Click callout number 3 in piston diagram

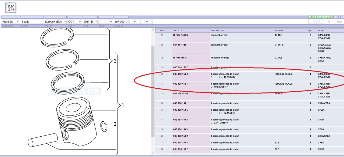(115, 61)
